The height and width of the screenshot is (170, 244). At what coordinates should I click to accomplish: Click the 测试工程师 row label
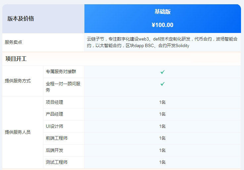click(x=57, y=162)
